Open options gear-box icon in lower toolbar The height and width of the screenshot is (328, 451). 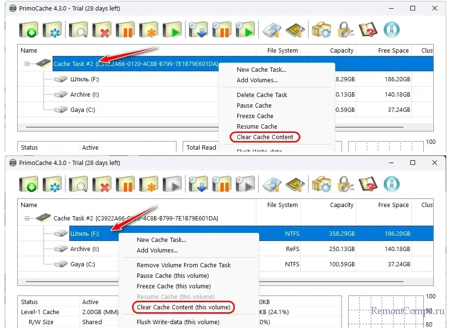pos(321,185)
